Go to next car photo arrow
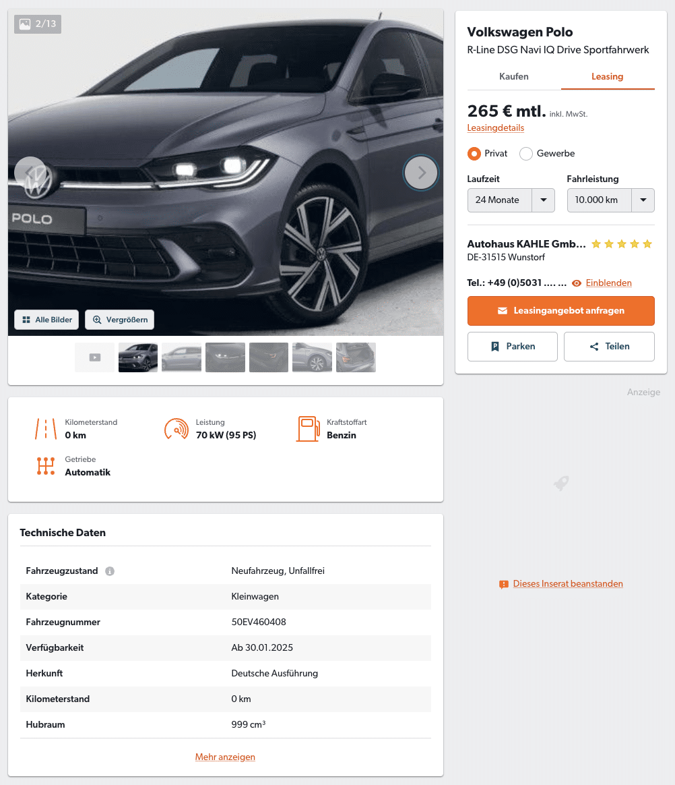Image resolution: width=675 pixels, height=785 pixels. [421, 173]
